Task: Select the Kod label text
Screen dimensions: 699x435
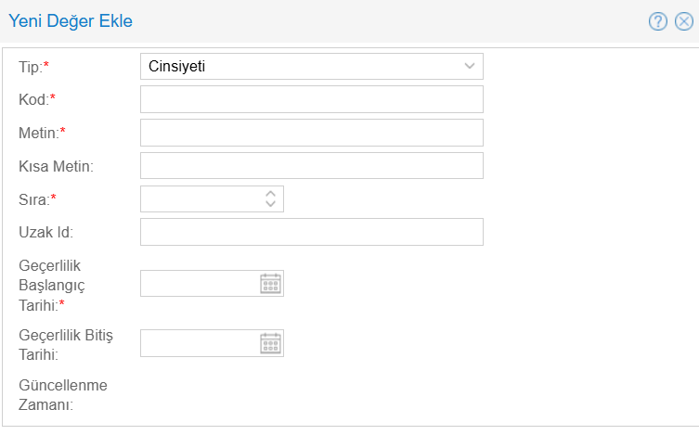Action: point(35,99)
